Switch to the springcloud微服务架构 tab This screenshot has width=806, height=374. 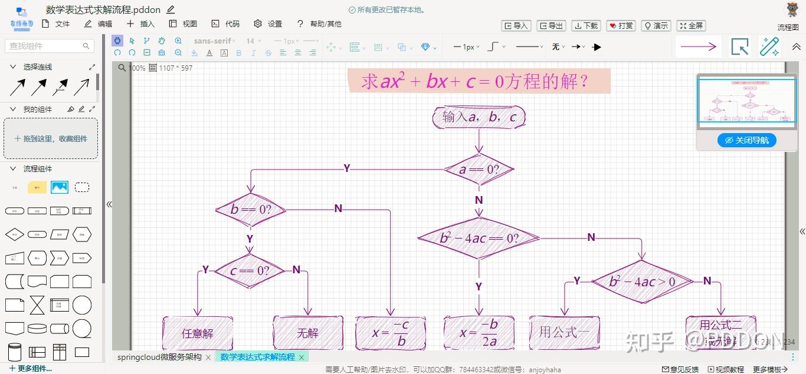tap(159, 357)
